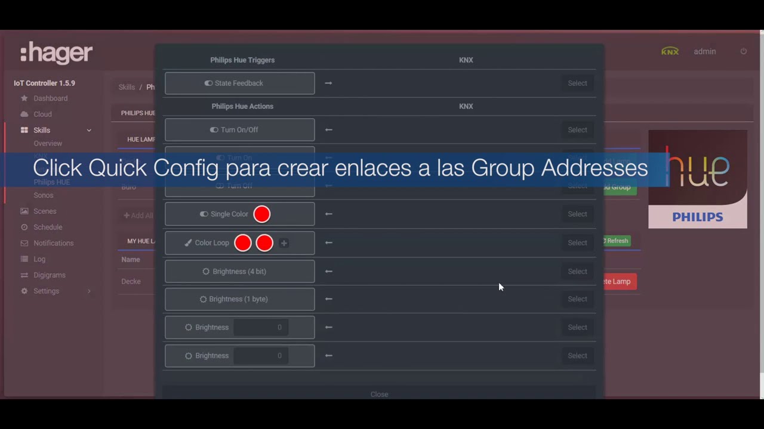Click the Brightness (1 byte) sun icon
764x429 pixels.
pyautogui.click(x=203, y=299)
